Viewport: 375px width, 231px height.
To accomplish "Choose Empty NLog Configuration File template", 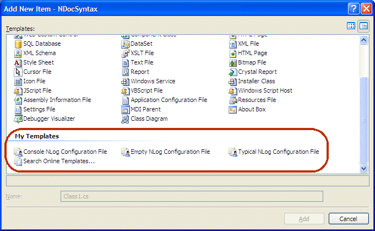I will tap(170, 152).
